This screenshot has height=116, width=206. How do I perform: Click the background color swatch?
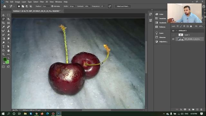[8, 62]
